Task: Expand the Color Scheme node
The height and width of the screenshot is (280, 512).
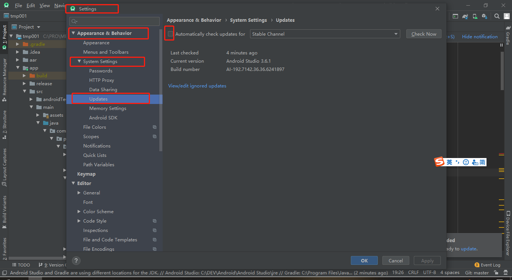Action: pos(79,211)
